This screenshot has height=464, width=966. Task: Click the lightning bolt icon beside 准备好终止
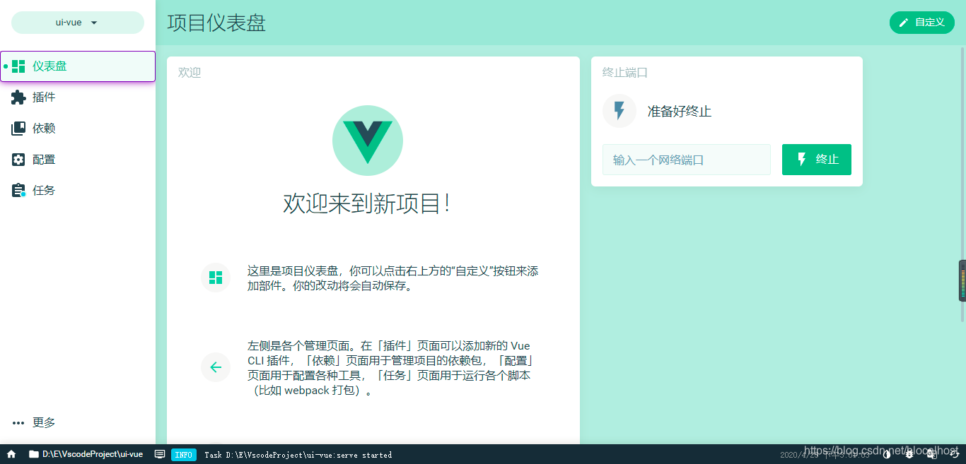coord(619,111)
